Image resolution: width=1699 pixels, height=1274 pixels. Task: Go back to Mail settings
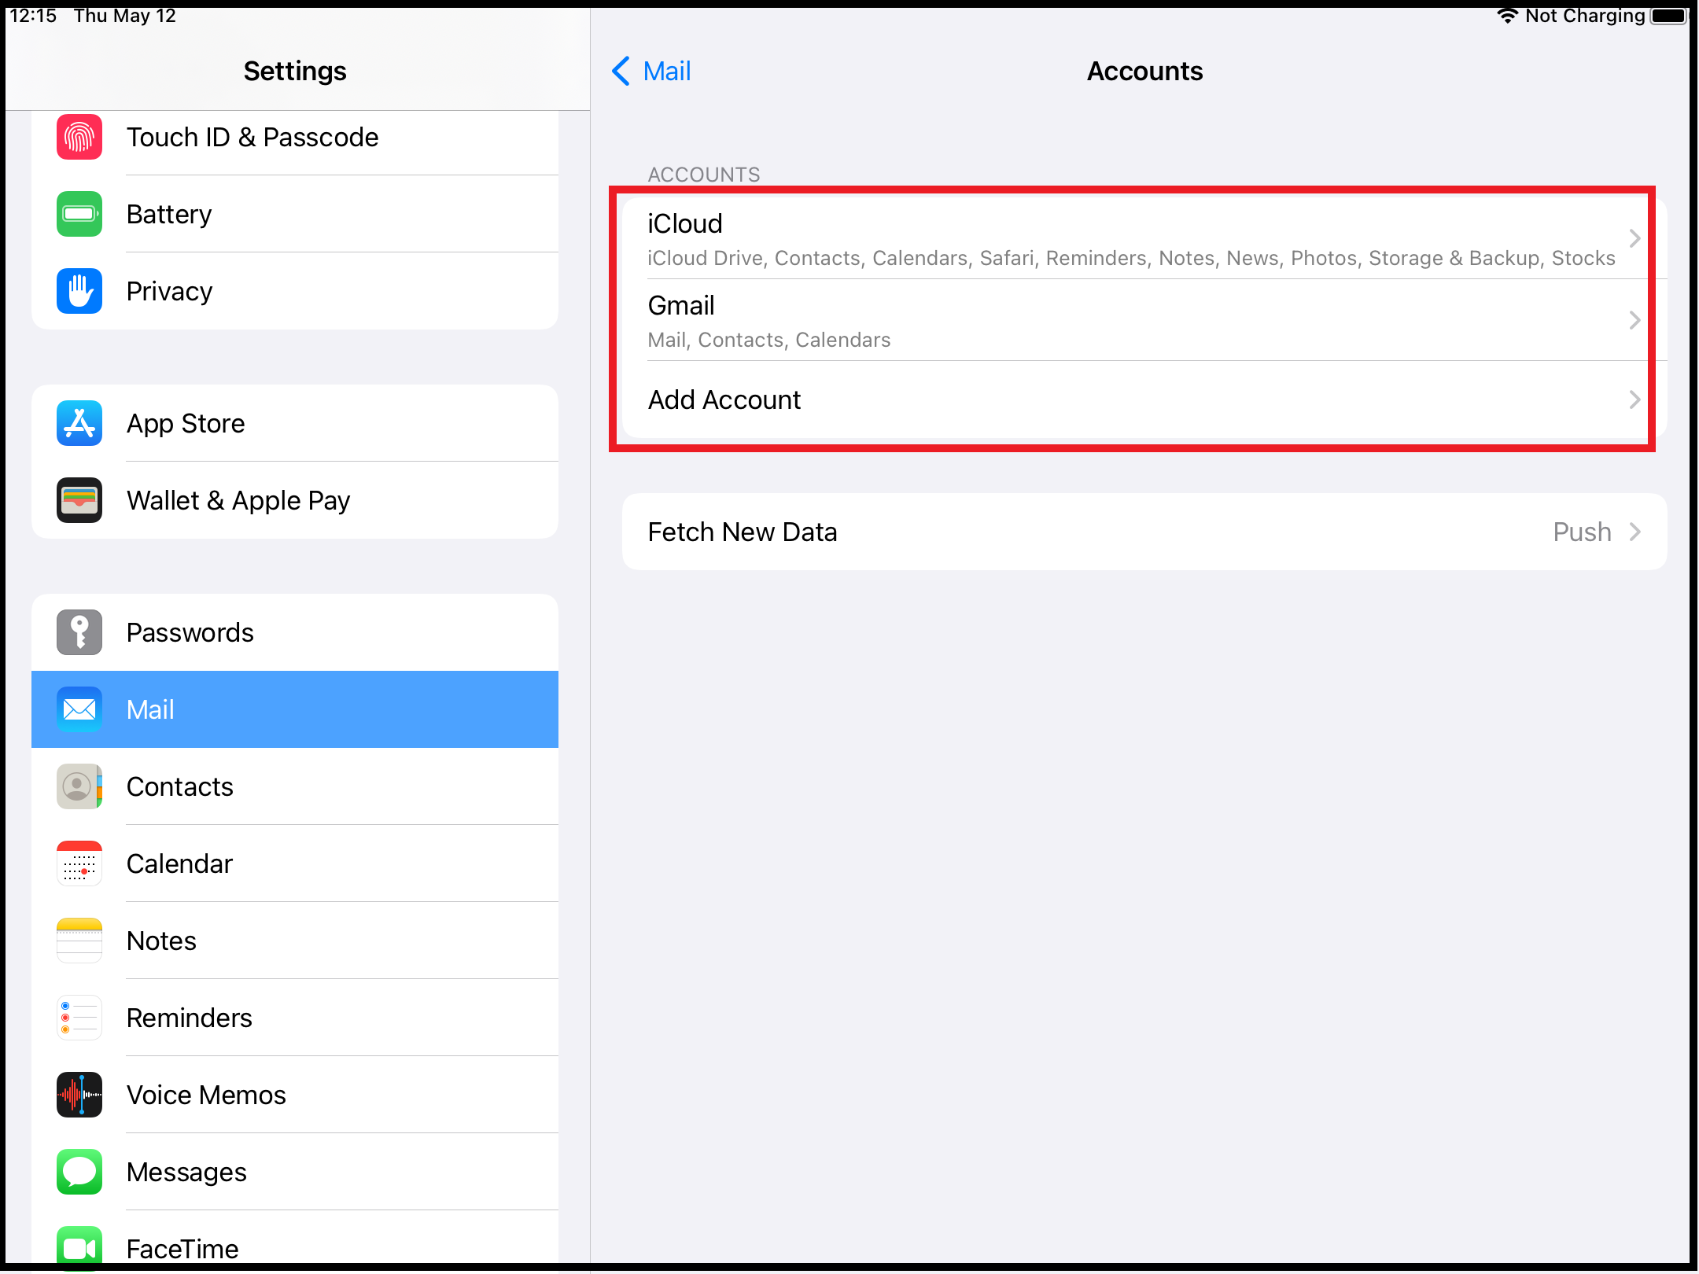click(652, 72)
